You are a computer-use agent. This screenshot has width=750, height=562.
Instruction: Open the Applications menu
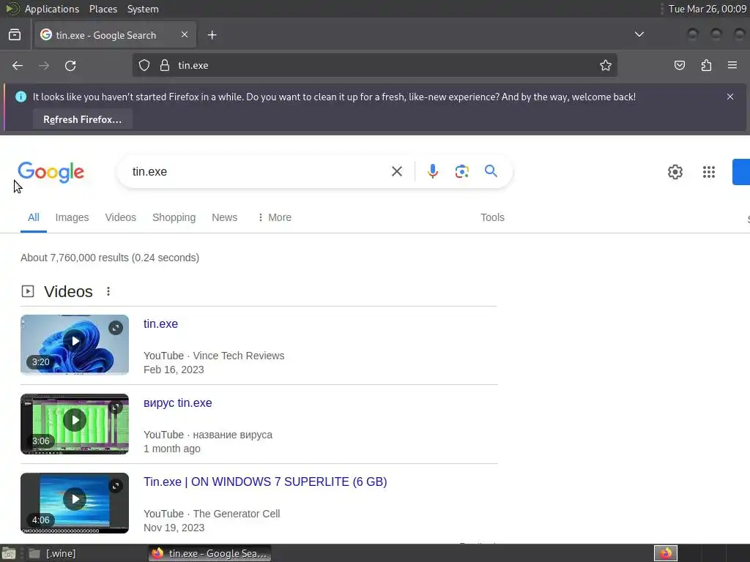pos(52,9)
